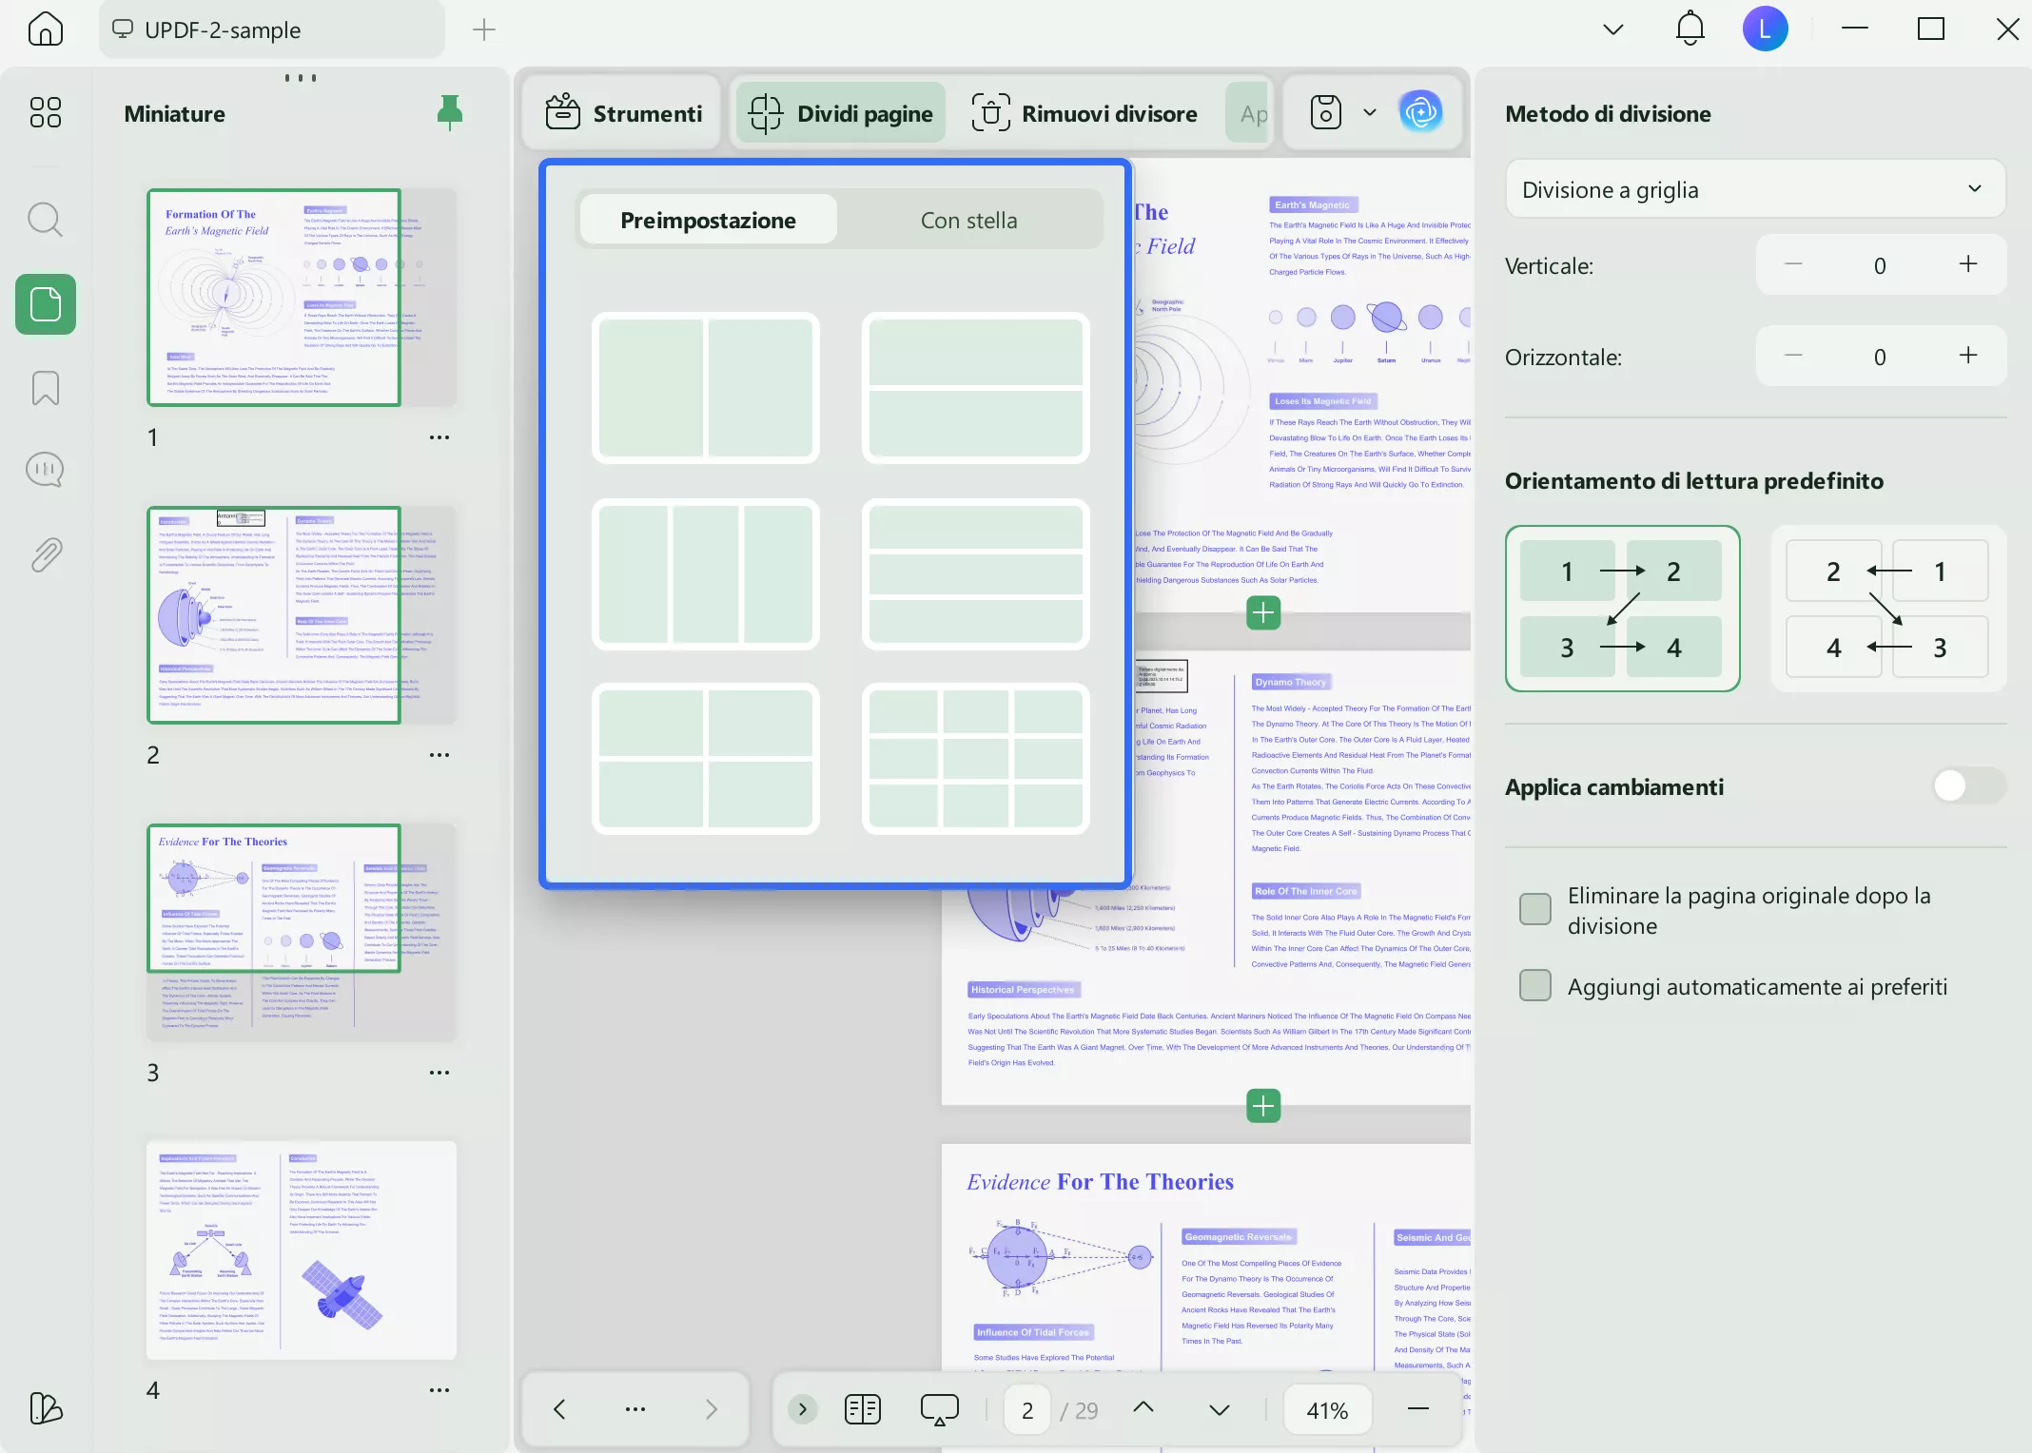Screen dimensions: 2032x1453
Task: Open the UPDF AI assistant icon
Action: click(1420, 113)
